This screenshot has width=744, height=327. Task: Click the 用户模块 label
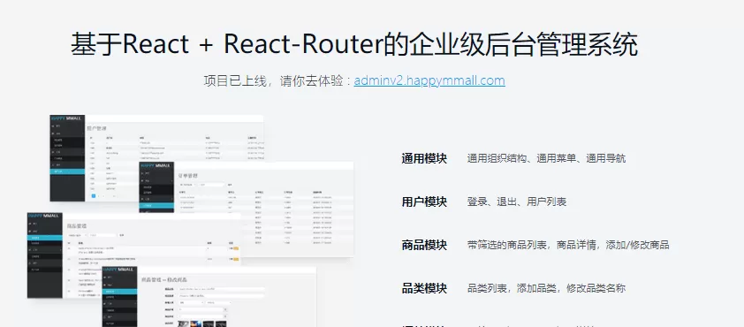[424, 202]
